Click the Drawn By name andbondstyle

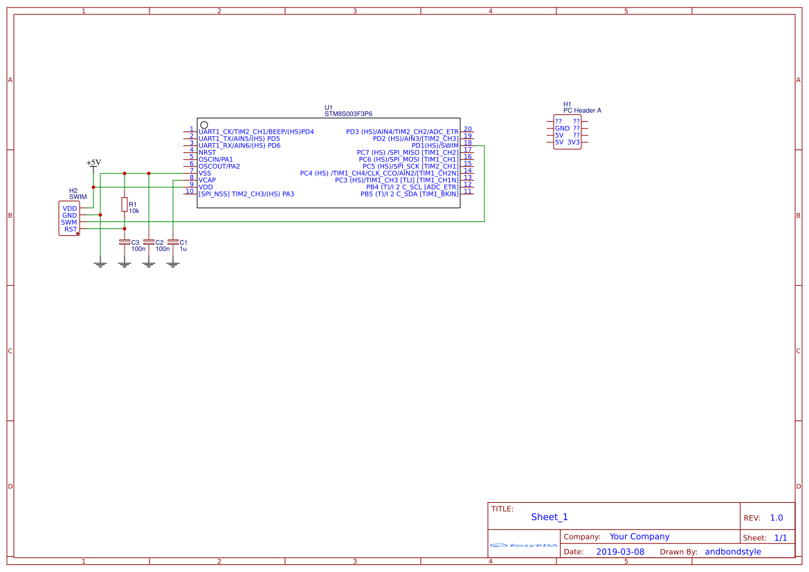point(731,551)
